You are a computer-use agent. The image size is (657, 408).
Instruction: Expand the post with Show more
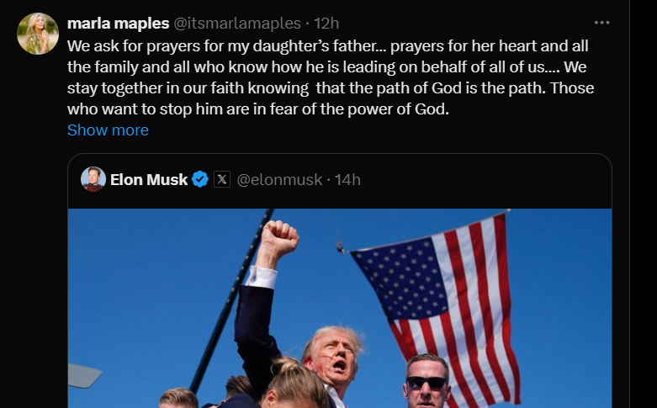(x=108, y=130)
